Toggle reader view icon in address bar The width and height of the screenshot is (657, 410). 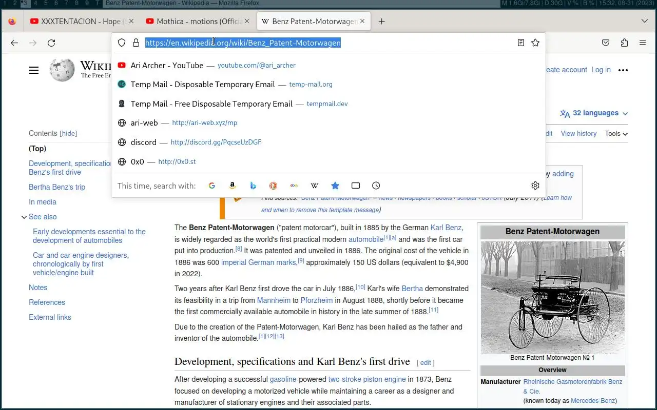[x=521, y=43]
